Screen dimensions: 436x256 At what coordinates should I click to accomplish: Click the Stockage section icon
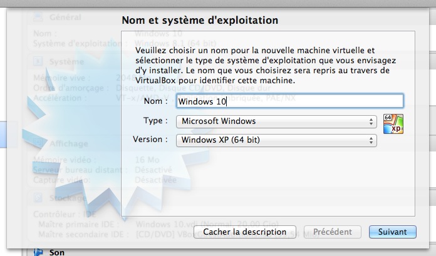(x=38, y=198)
